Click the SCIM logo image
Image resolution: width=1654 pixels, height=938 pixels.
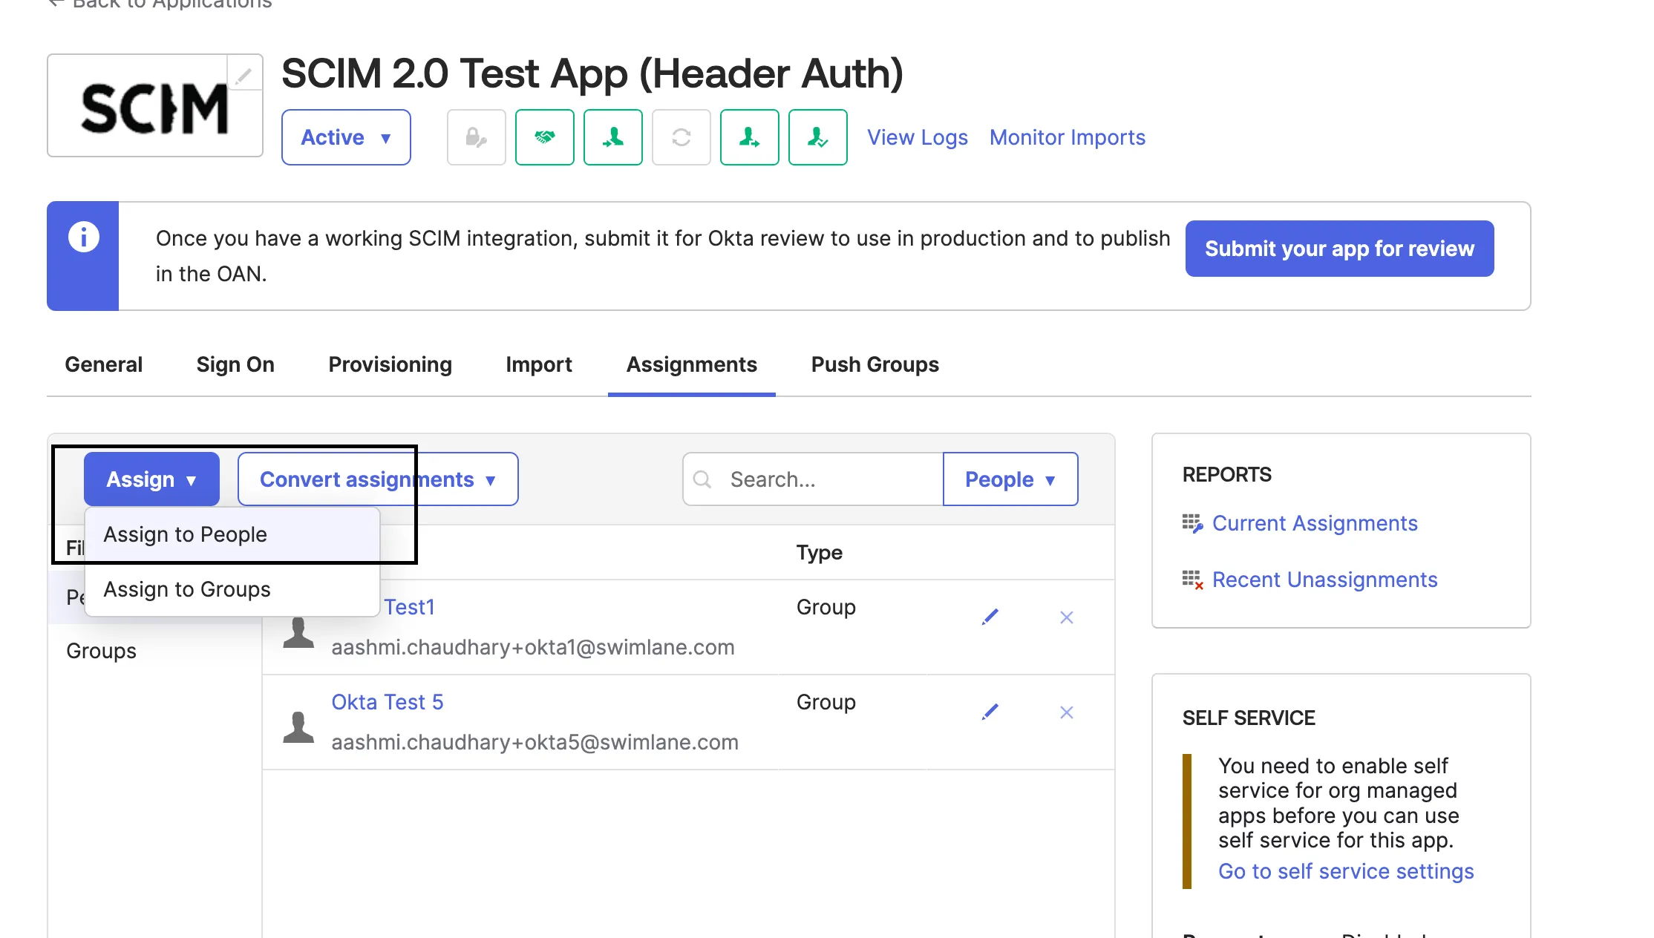(154, 108)
